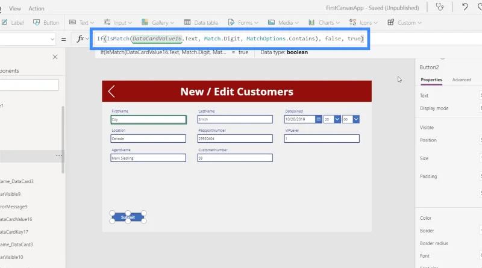The width and height of the screenshot is (482, 268).
Task: Select the ErrorMessage9 tree item
Action: (13, 207)
